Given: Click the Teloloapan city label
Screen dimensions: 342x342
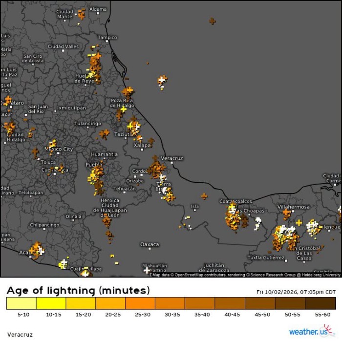Looking at the screenshot, I should tap(31, 193).
